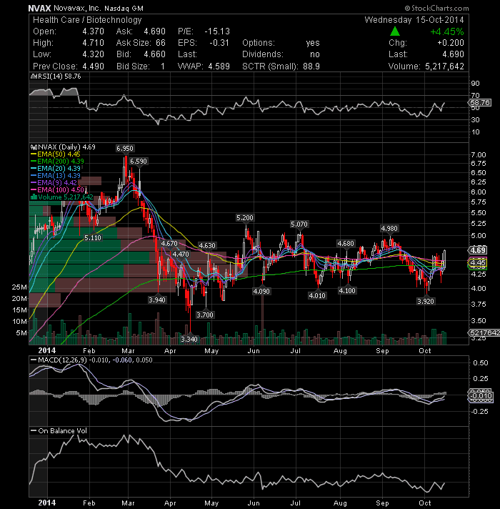Click the RSI(14) indicator line icon
This screenshot has width=500, height=509.
click(33, 76)
